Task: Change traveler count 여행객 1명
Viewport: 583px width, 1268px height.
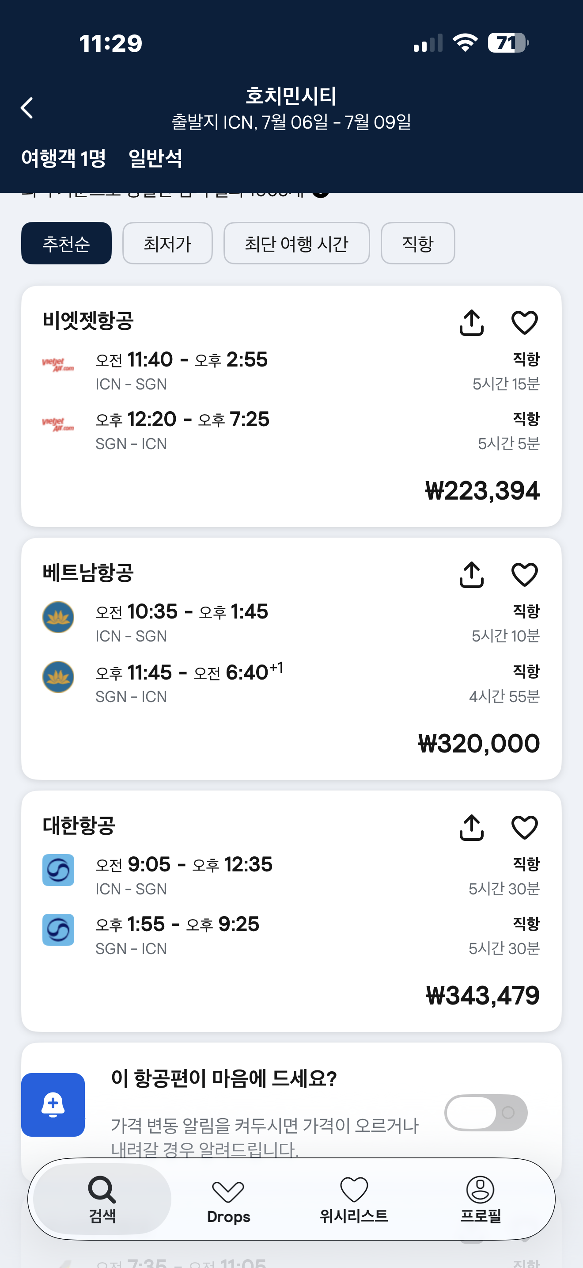Action: coord(64,158)
